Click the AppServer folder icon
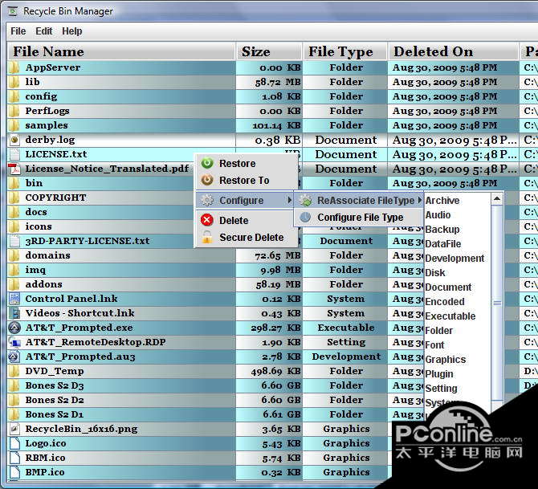Viewport: 538px width, 489px height. point(14,67)
